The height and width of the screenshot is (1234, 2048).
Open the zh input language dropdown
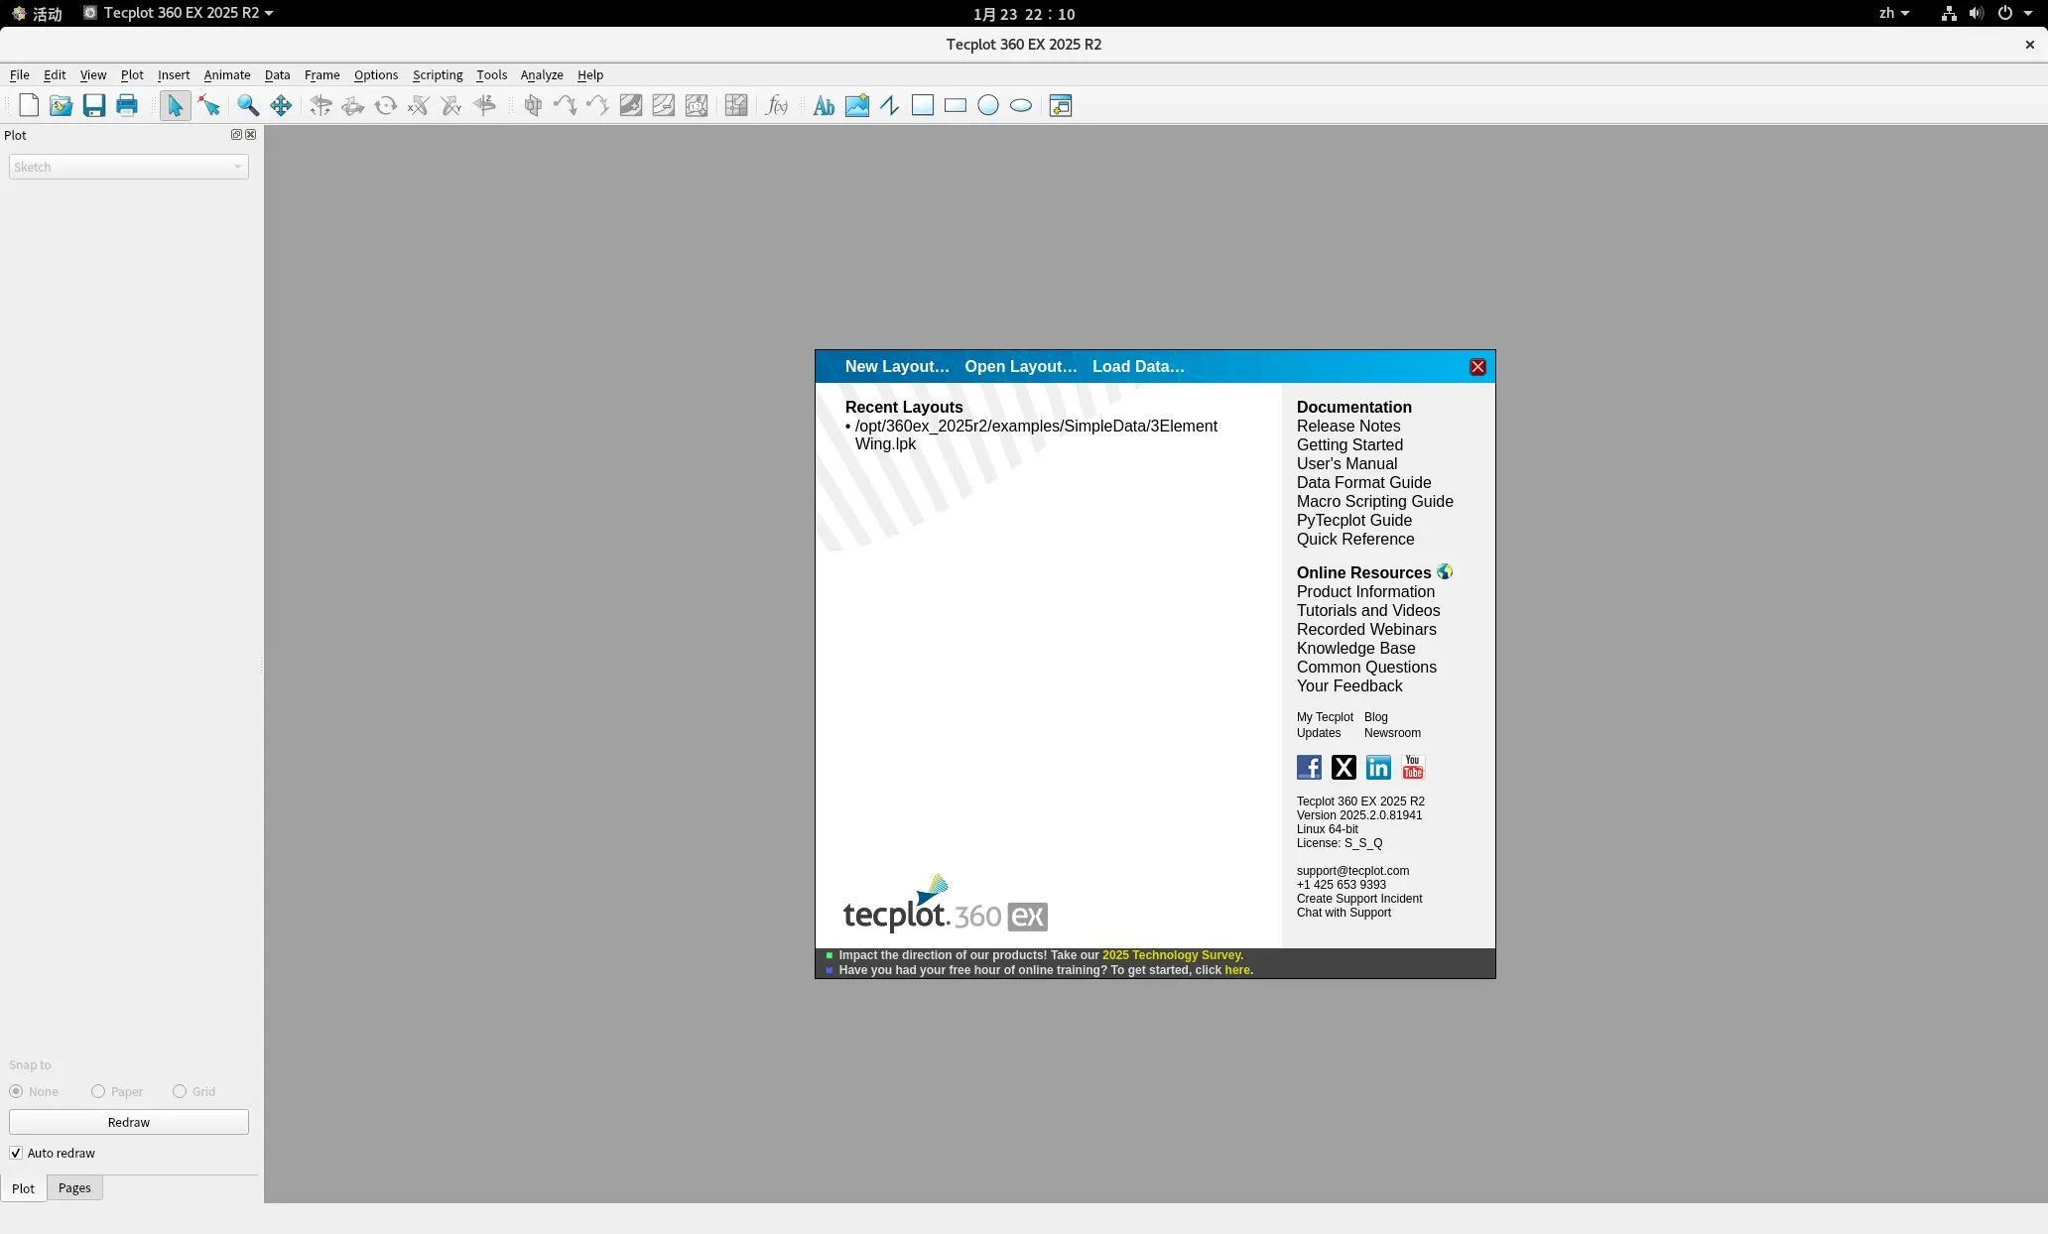(x=1893, y=13)
